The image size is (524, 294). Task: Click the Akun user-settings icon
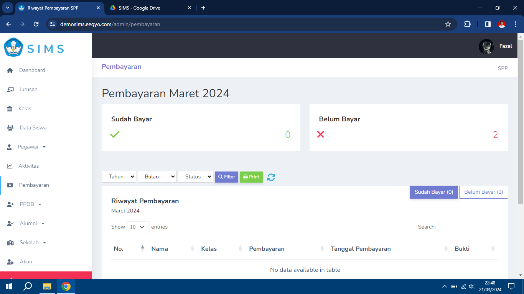tap(10, 262)
